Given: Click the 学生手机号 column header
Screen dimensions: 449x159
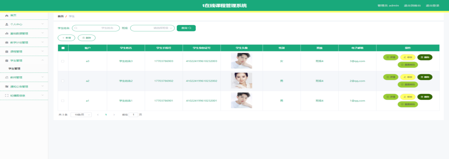Looking at the screenshot, I should [163, 48].
